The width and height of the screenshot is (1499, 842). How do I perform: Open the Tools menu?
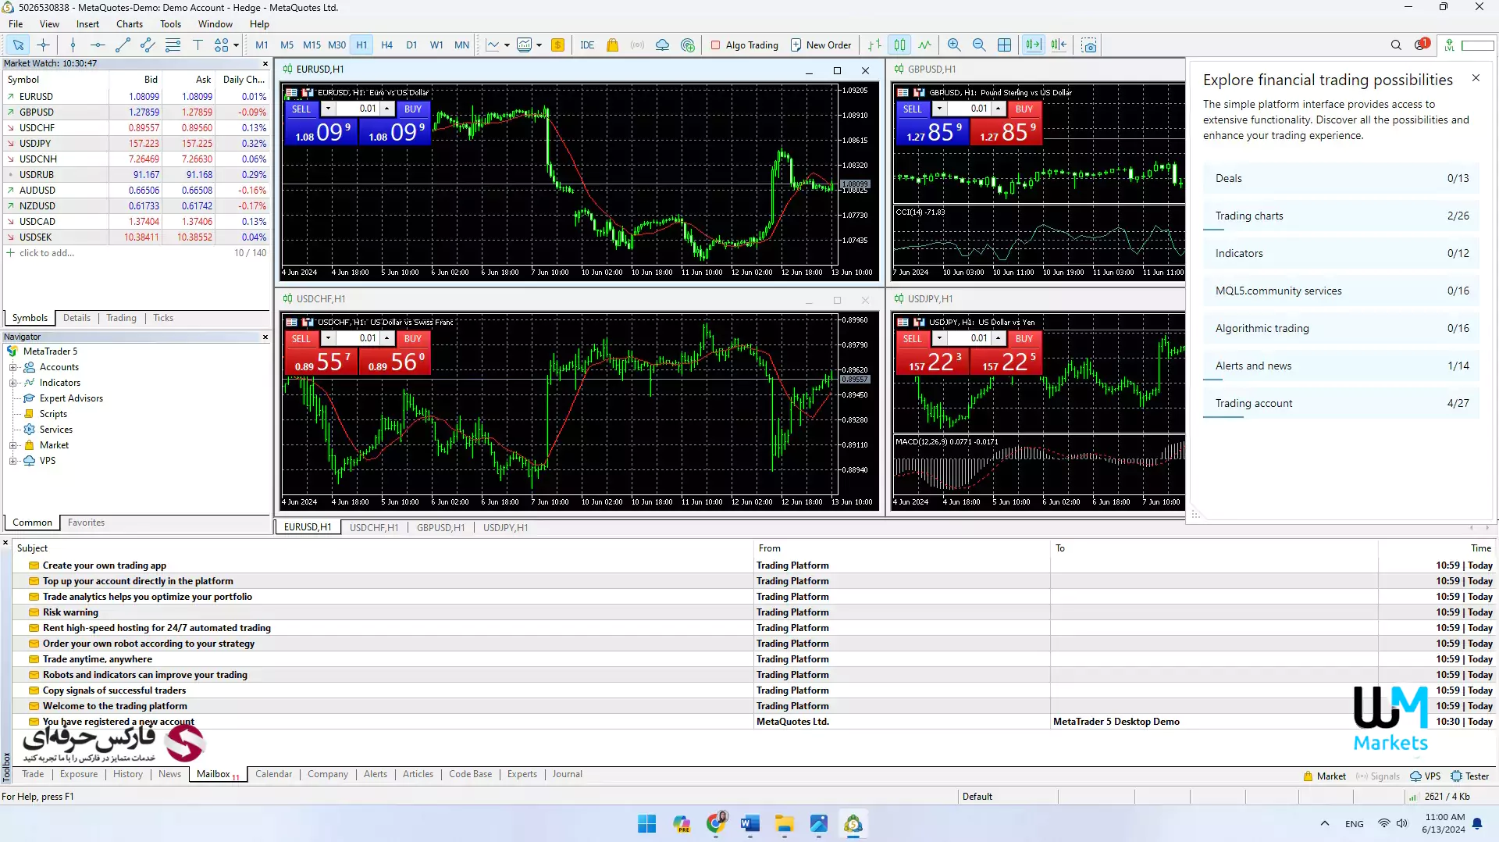tap(170, 24)
